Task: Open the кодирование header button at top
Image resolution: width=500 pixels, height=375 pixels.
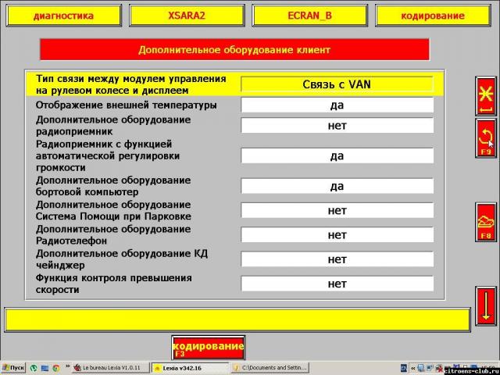Action: point(433,16)
